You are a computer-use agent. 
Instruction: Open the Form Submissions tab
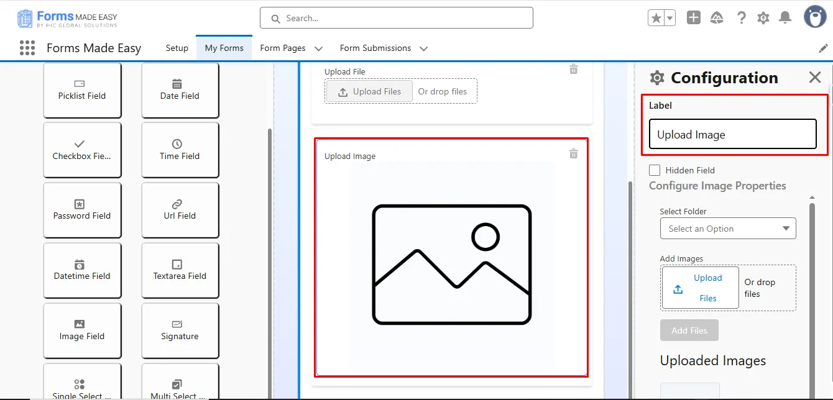(375, 48)
